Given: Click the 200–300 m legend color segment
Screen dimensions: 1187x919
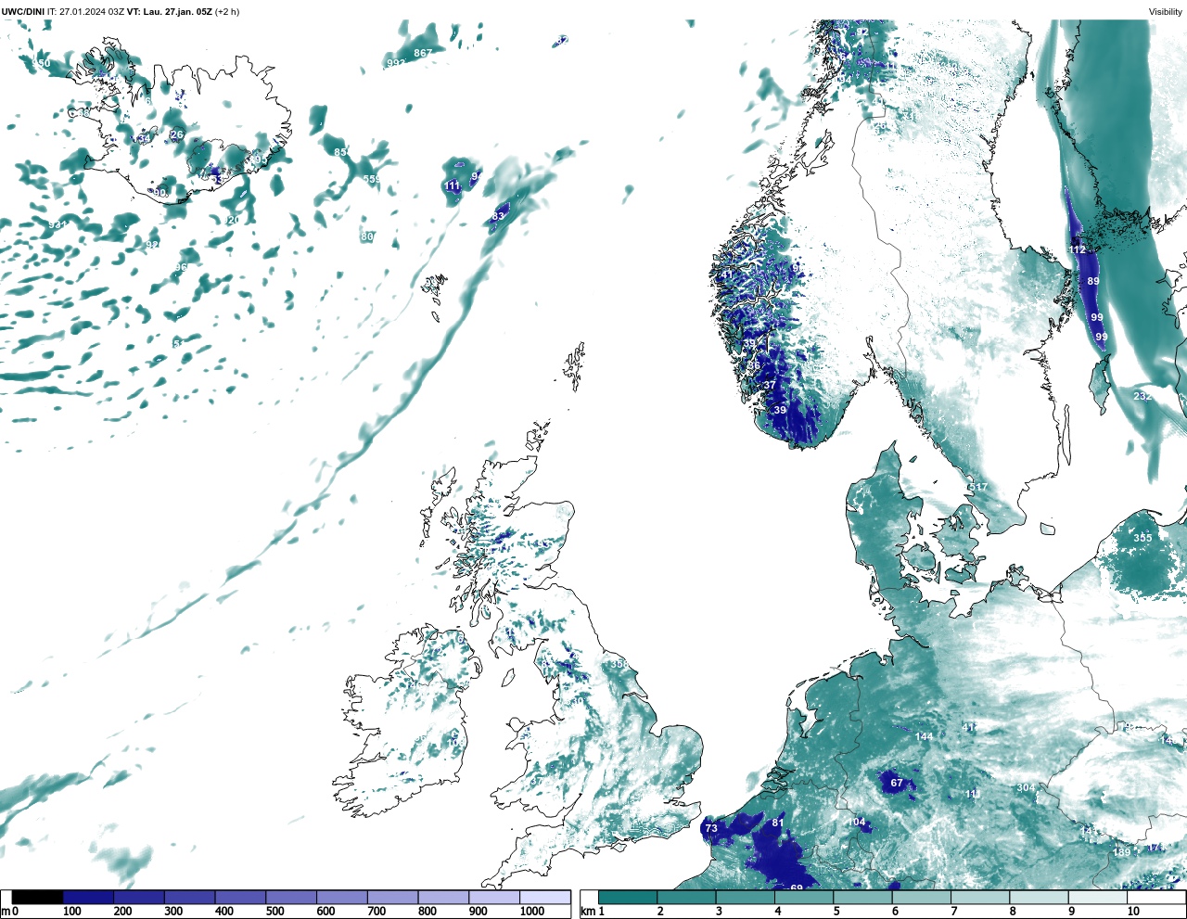Looking at the screenshot, I should (139, 898).
